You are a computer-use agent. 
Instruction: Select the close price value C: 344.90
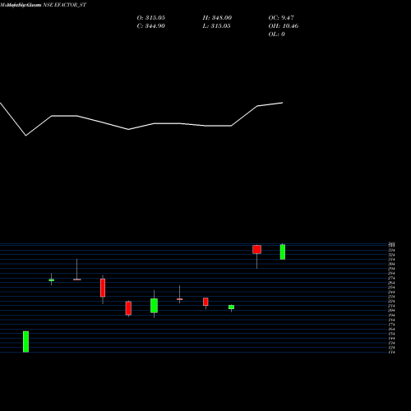point(151,26)
